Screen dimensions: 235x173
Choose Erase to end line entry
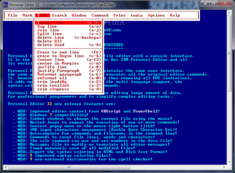[68, 52]
